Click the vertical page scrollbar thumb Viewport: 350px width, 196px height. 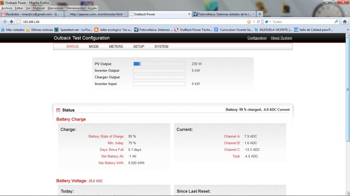click(348, 89)
